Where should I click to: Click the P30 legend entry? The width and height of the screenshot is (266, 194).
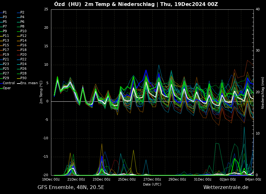(x=23, y=78)
